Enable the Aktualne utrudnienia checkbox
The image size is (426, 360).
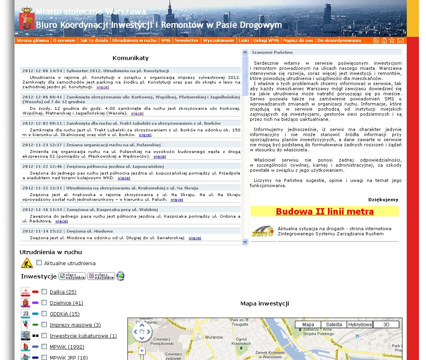(x=39, y=263)
